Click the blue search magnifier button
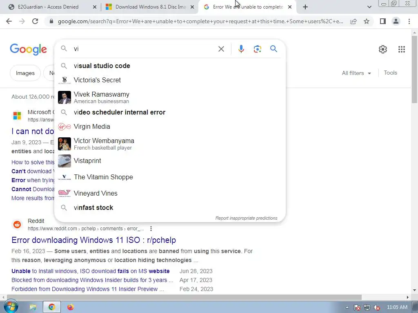The image size is (418, 313). [x=273, y=49]
